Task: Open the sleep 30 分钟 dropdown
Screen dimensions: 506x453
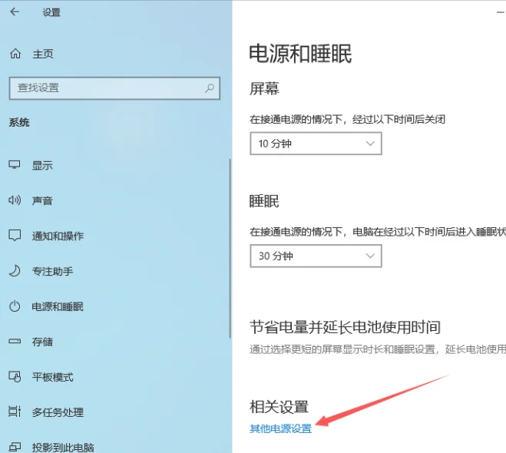Action: [x=316, y=256]
